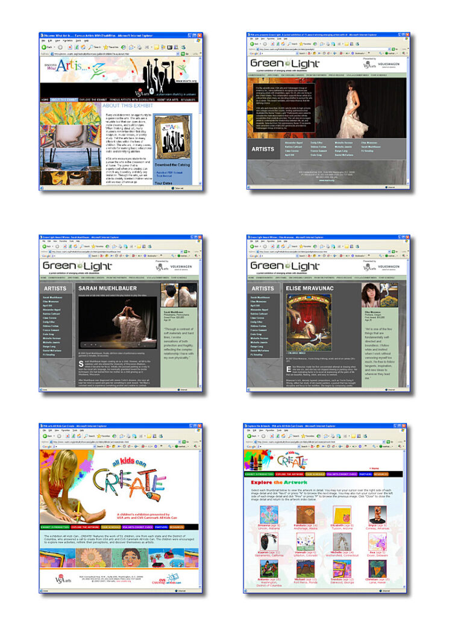Click Print icon in Art Is window toolbar

(x=139, y=47)
